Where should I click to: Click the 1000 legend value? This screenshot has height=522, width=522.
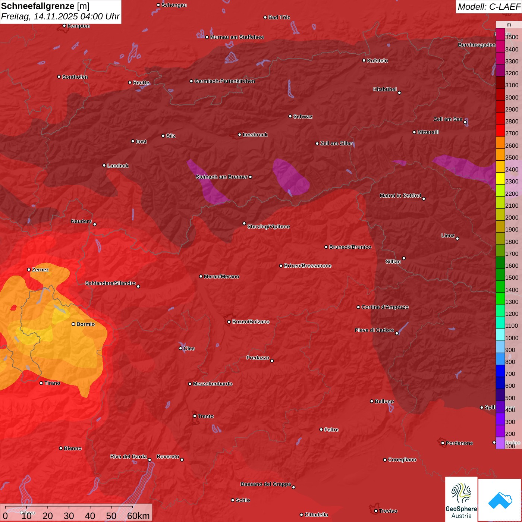tap(512, 338)
